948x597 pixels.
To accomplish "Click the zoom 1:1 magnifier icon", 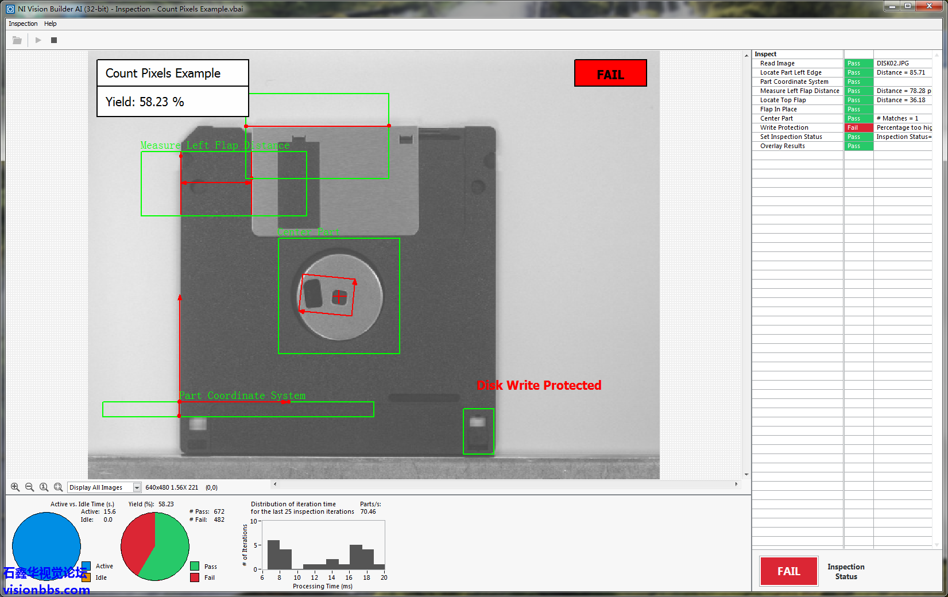I will coord(44,487).
